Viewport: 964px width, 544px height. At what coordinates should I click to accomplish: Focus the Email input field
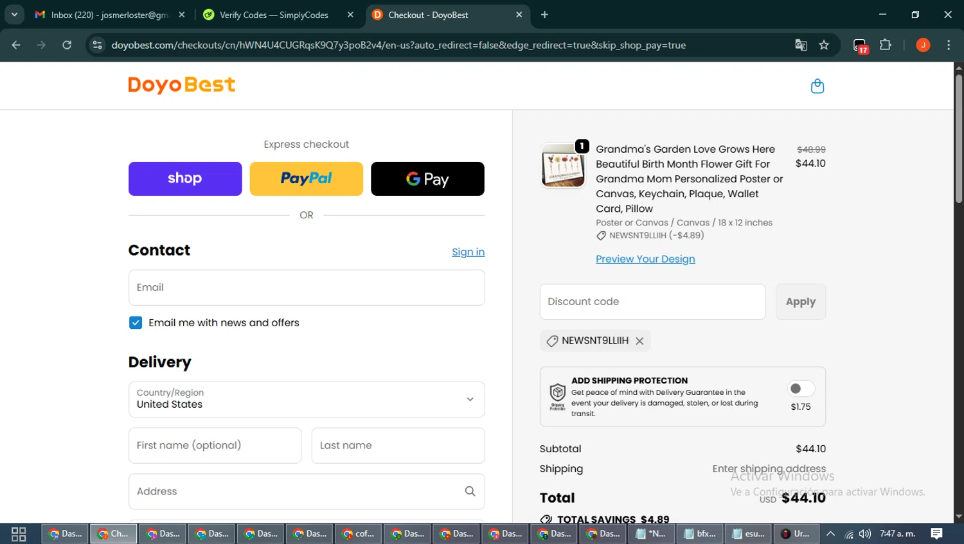307,287
